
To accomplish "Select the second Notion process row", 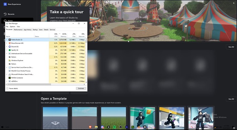I will click(x=45, y=64).
